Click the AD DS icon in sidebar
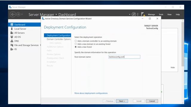This screenshot has height=107, width=191. 12,37
